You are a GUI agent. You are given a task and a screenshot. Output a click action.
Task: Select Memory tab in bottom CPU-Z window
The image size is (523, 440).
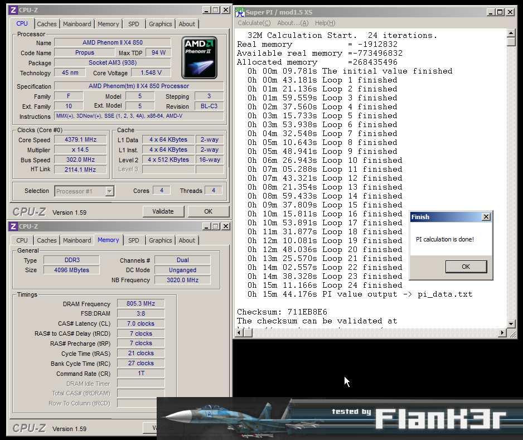coord(108,240)
